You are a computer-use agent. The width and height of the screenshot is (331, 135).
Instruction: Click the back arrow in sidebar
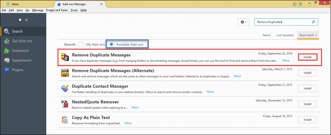20,20
